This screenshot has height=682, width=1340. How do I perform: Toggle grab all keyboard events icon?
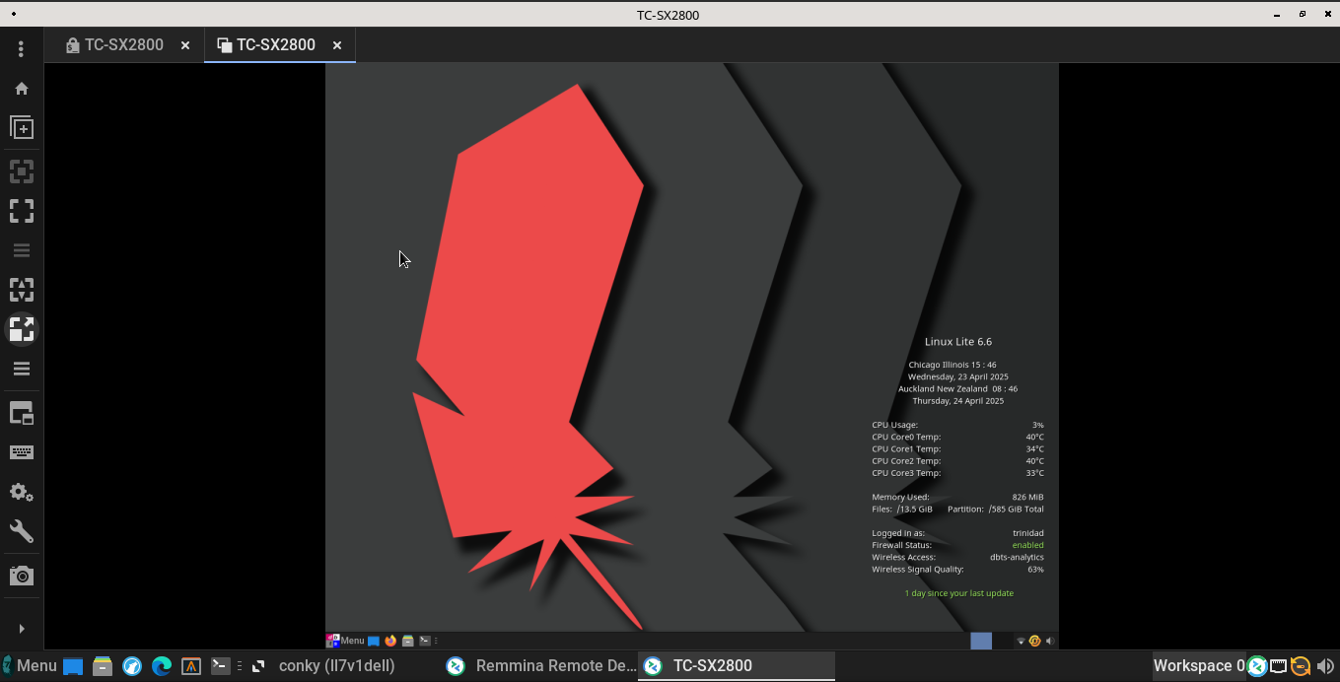(x=22, y=452)
